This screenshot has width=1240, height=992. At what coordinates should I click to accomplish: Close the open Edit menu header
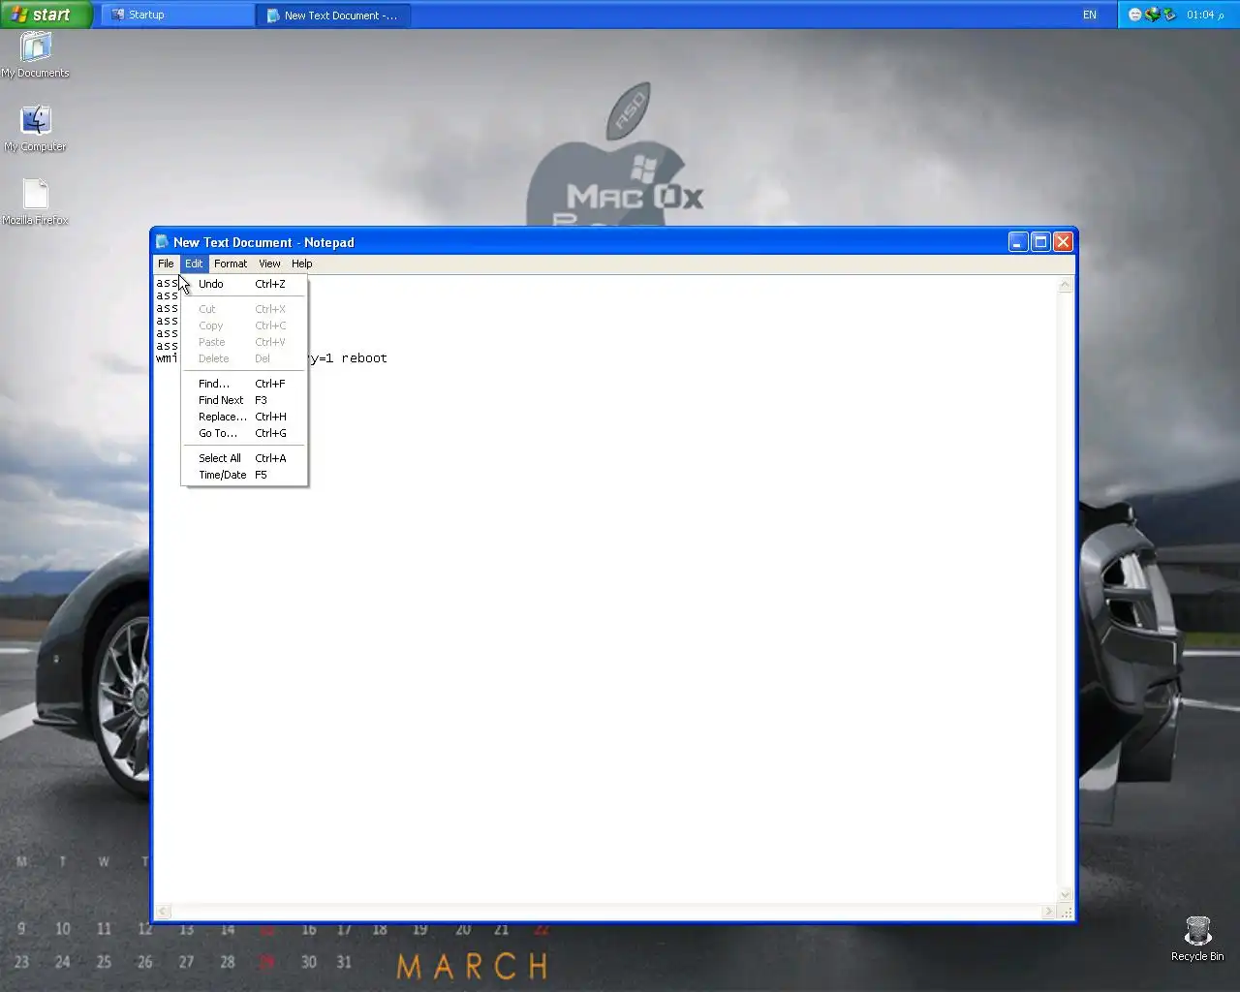pyautogui.click(x=194, y=263)
